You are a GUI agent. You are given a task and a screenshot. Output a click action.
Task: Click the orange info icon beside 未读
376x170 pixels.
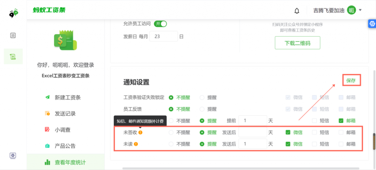point(136,144)
